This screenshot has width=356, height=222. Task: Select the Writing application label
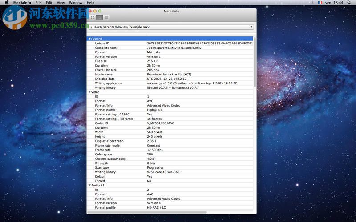(109, 83)
